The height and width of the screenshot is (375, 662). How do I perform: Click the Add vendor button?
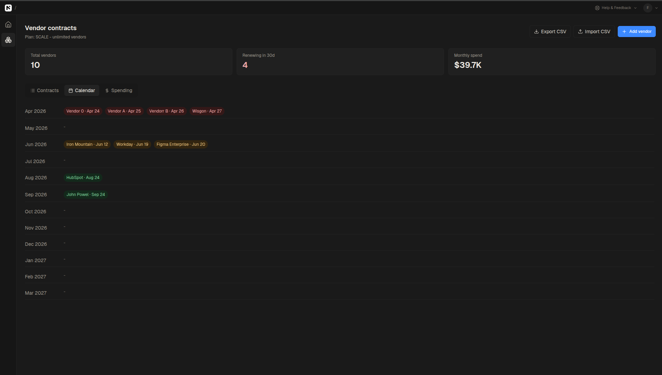point(637,32)
